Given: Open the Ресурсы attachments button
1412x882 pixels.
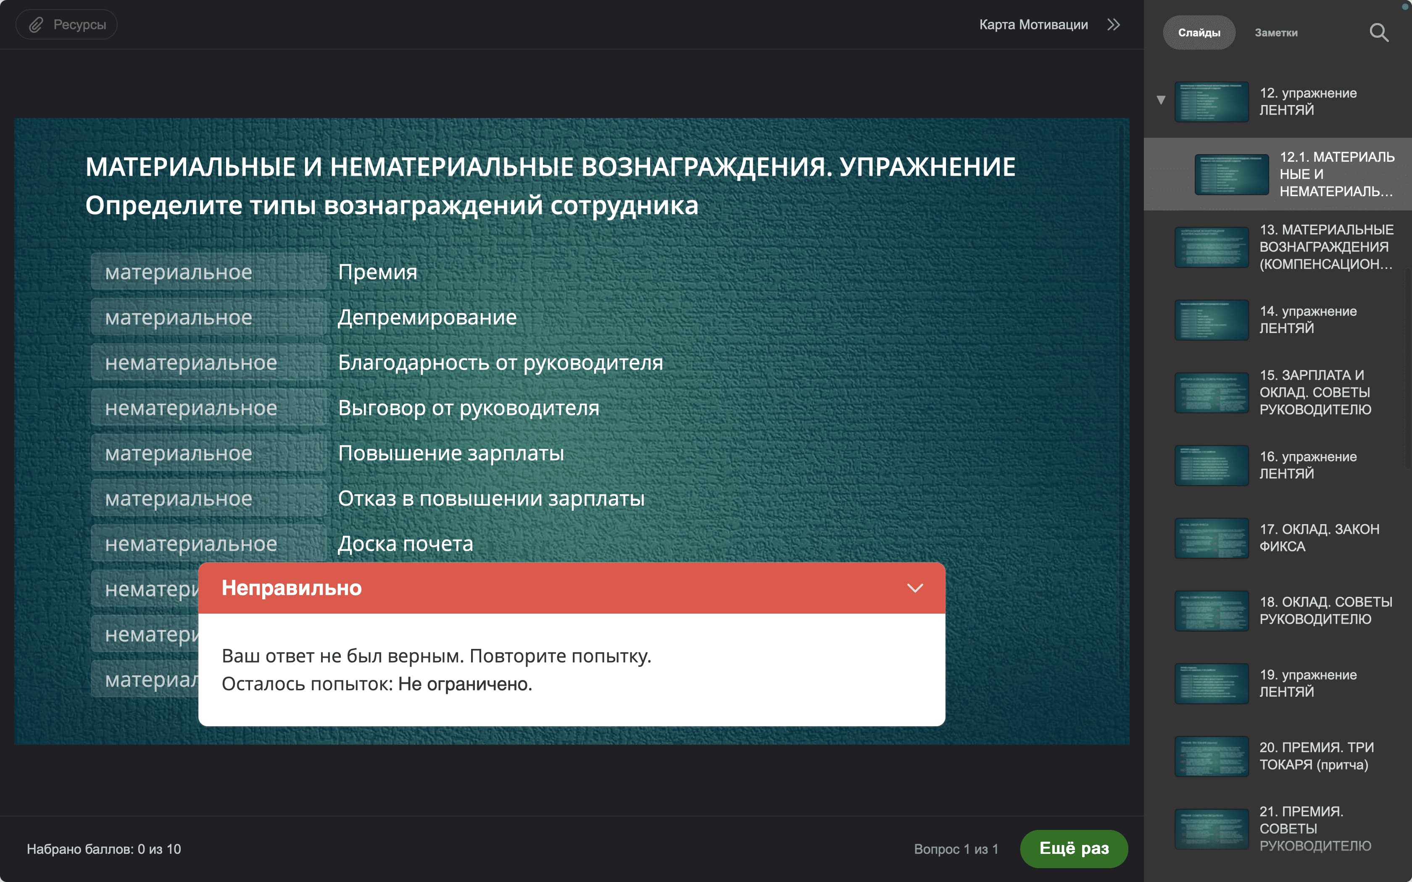Looking at the screenshot, I should pyautogui.click(x=66, y=24).
